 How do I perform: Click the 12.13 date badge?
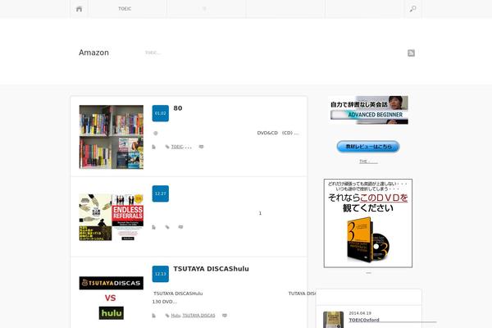point(161,274)
